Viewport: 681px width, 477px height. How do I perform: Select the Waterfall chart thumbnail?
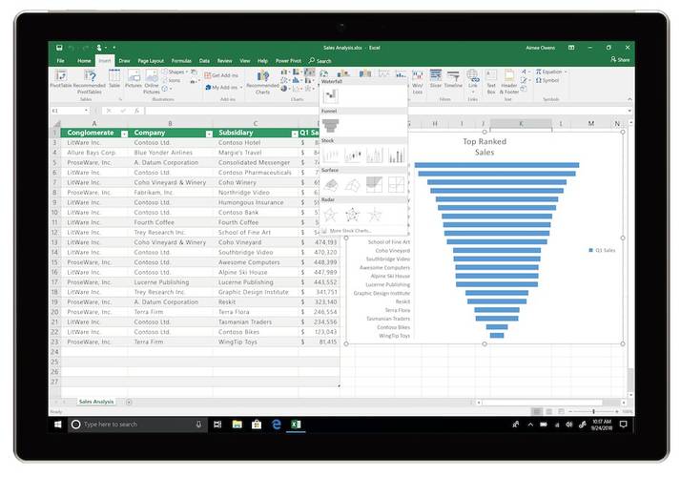(x=331, y=95)
